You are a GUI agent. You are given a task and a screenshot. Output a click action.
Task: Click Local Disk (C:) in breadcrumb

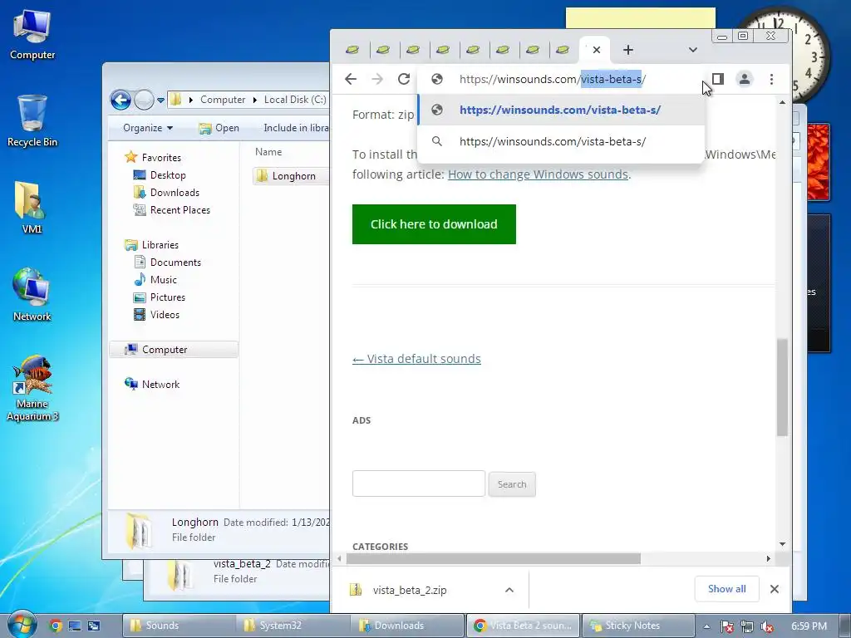pyautogui.click(x=295, y=100)
